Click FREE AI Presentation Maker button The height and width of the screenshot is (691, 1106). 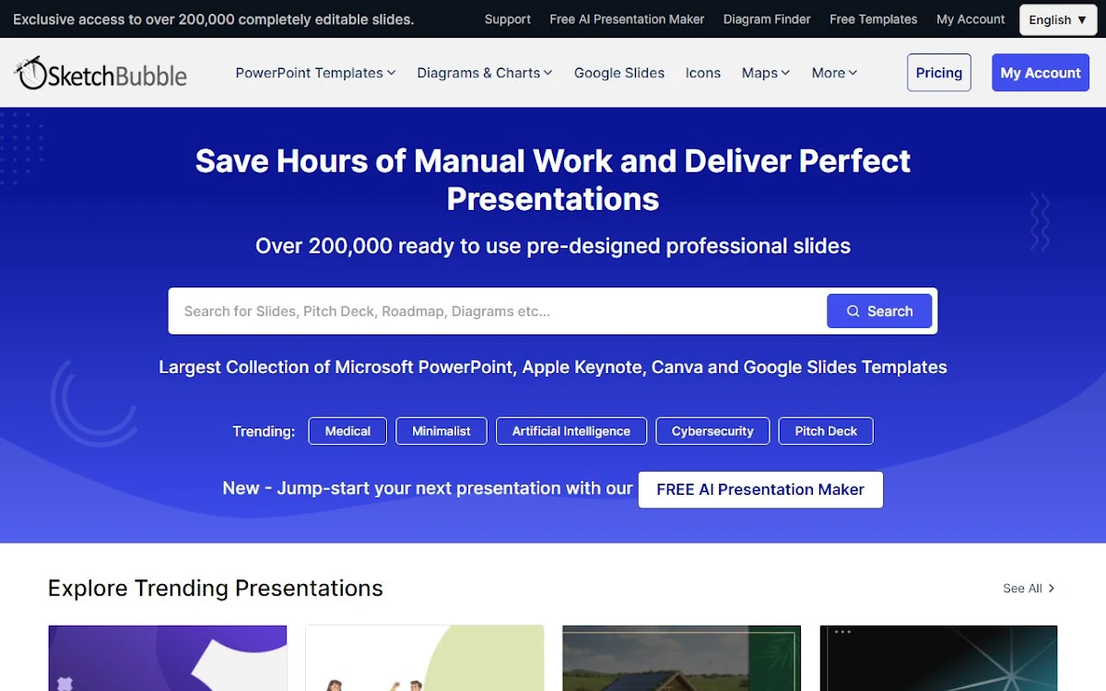[x=760, y=490]
